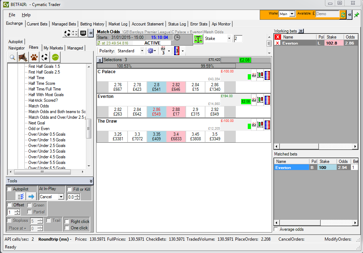Enable the Stoploss checkbox
The width and height of the screenshot is (363, 253).
tap(9, 220)
